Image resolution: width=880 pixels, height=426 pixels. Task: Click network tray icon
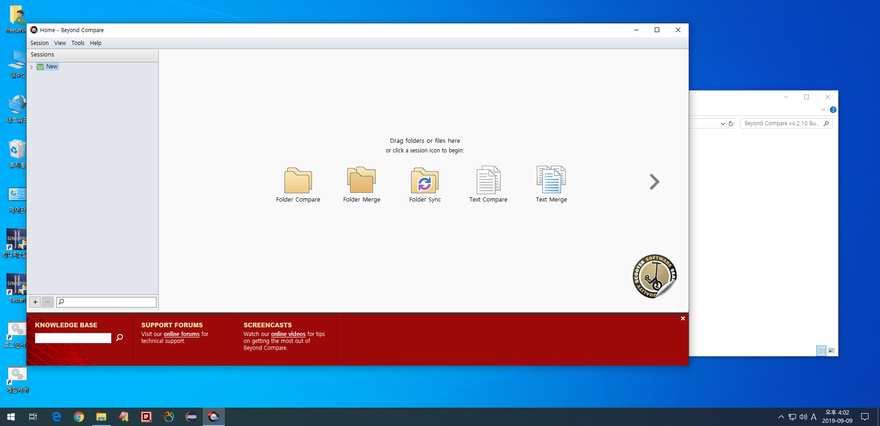pos(792,417)
